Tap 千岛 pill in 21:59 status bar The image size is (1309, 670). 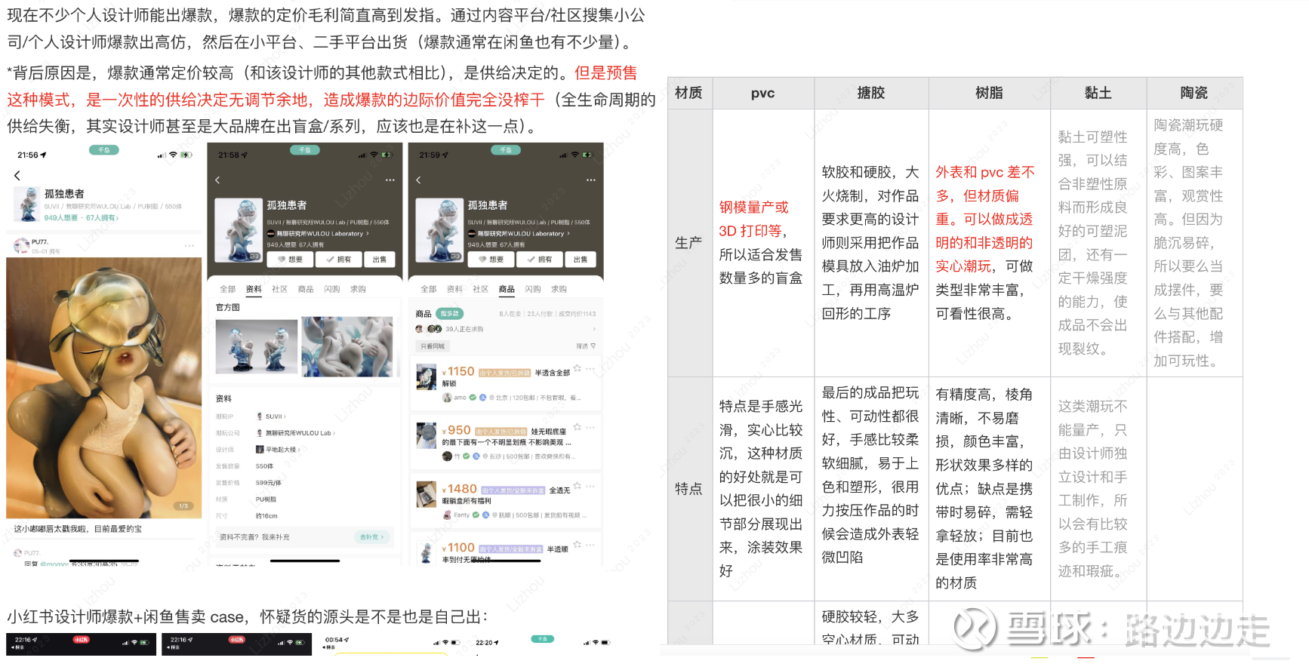(505, 149)
